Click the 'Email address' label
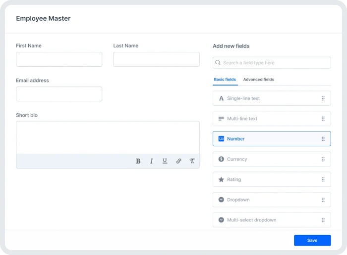The width and height of the screenshot is (347, 255). coord(32,80)
